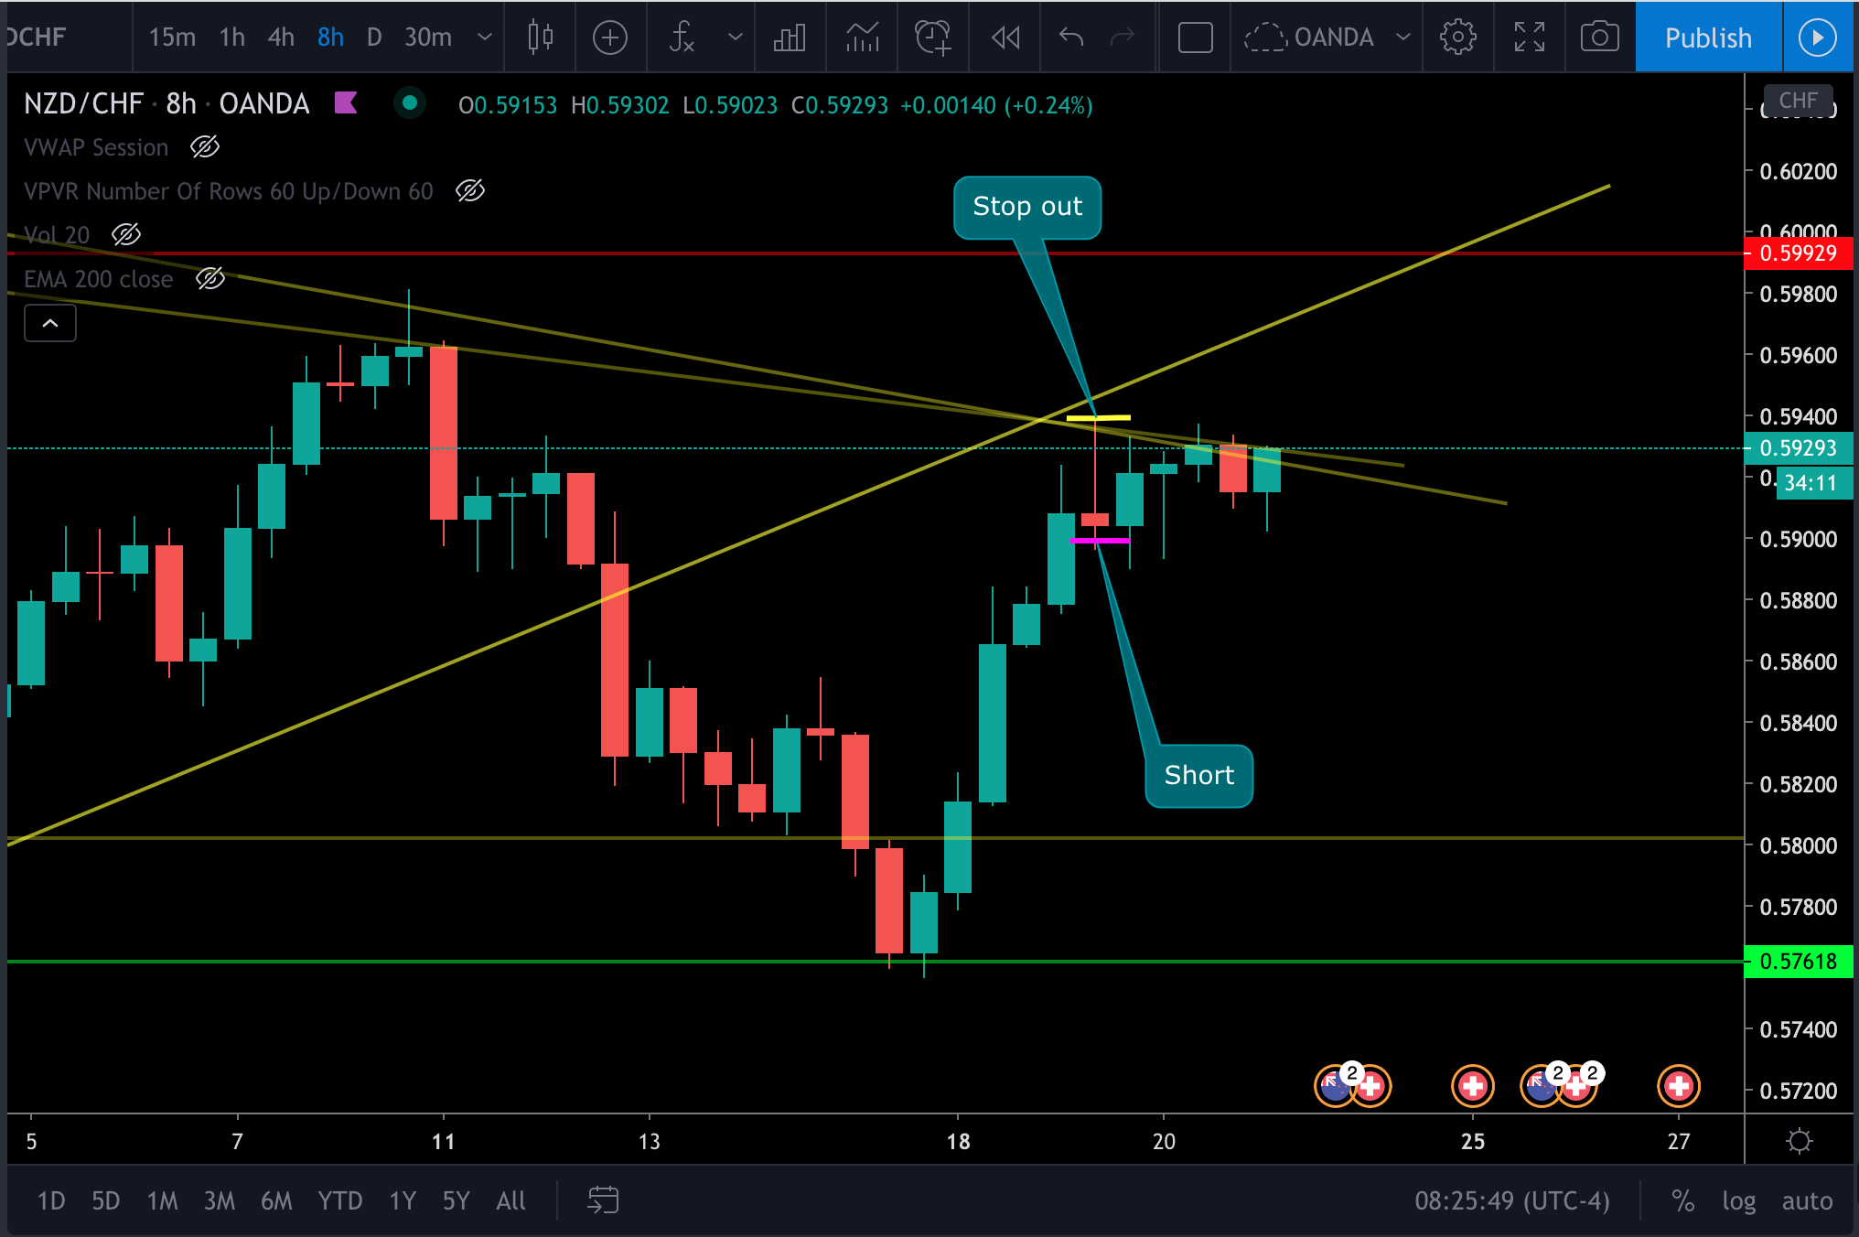Show the VWAP Session indicator
1859x1237 pixels.
[x=205, y=147]
